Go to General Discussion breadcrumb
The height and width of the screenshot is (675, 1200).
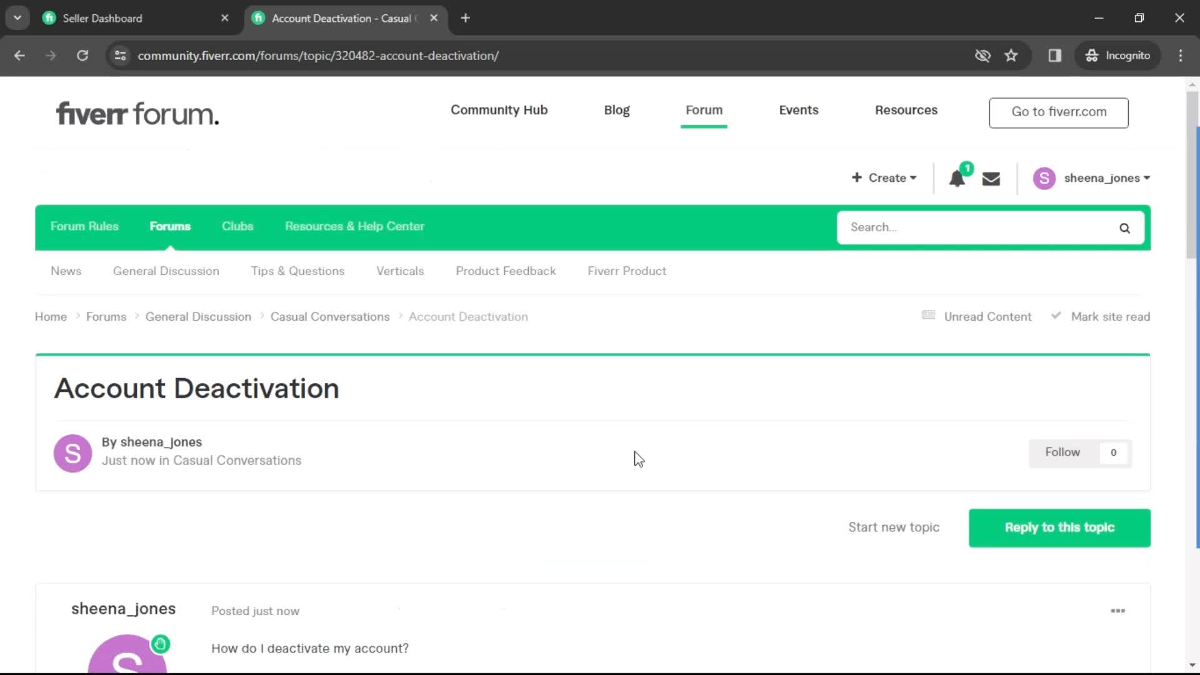[198, 317]
